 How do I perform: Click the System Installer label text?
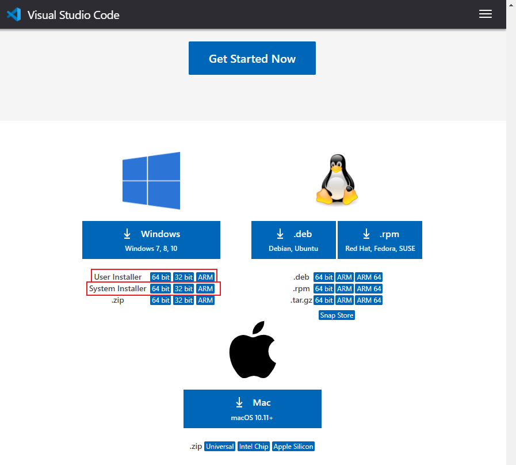coord(117,288)
